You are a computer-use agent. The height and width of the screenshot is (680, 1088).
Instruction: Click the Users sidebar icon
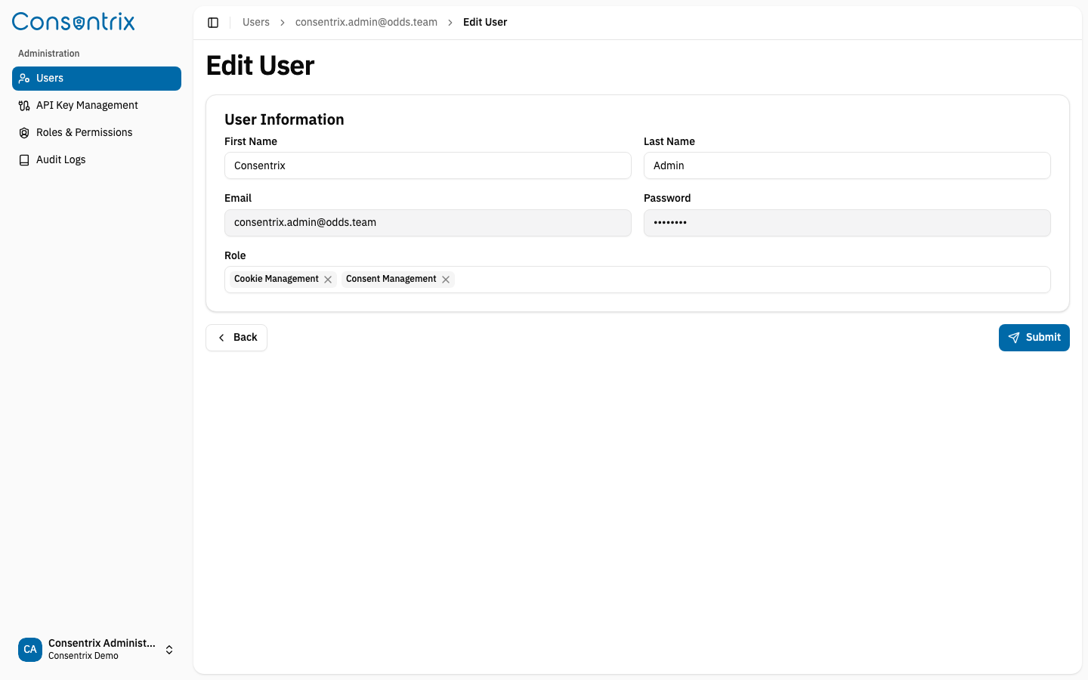tap(24, 79)
